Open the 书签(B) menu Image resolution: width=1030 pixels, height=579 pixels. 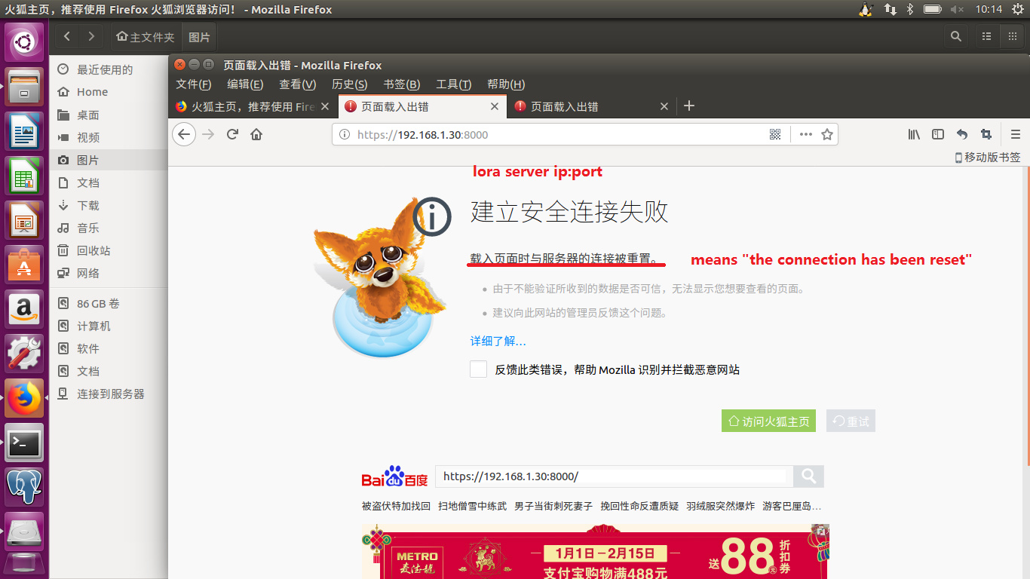coord(402,84)
